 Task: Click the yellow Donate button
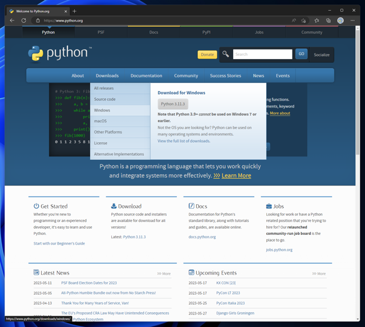[208, 55]
